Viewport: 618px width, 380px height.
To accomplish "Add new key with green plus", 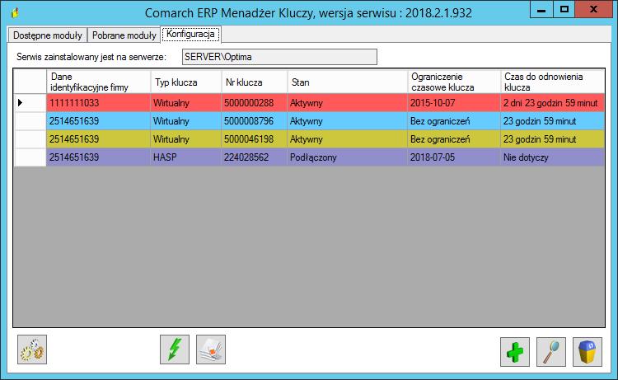I will 515,352.
